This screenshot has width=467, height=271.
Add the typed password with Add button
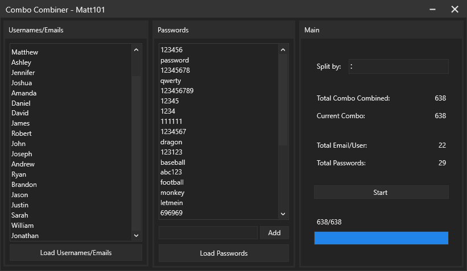pyautogui.click(x=274, y=233)
